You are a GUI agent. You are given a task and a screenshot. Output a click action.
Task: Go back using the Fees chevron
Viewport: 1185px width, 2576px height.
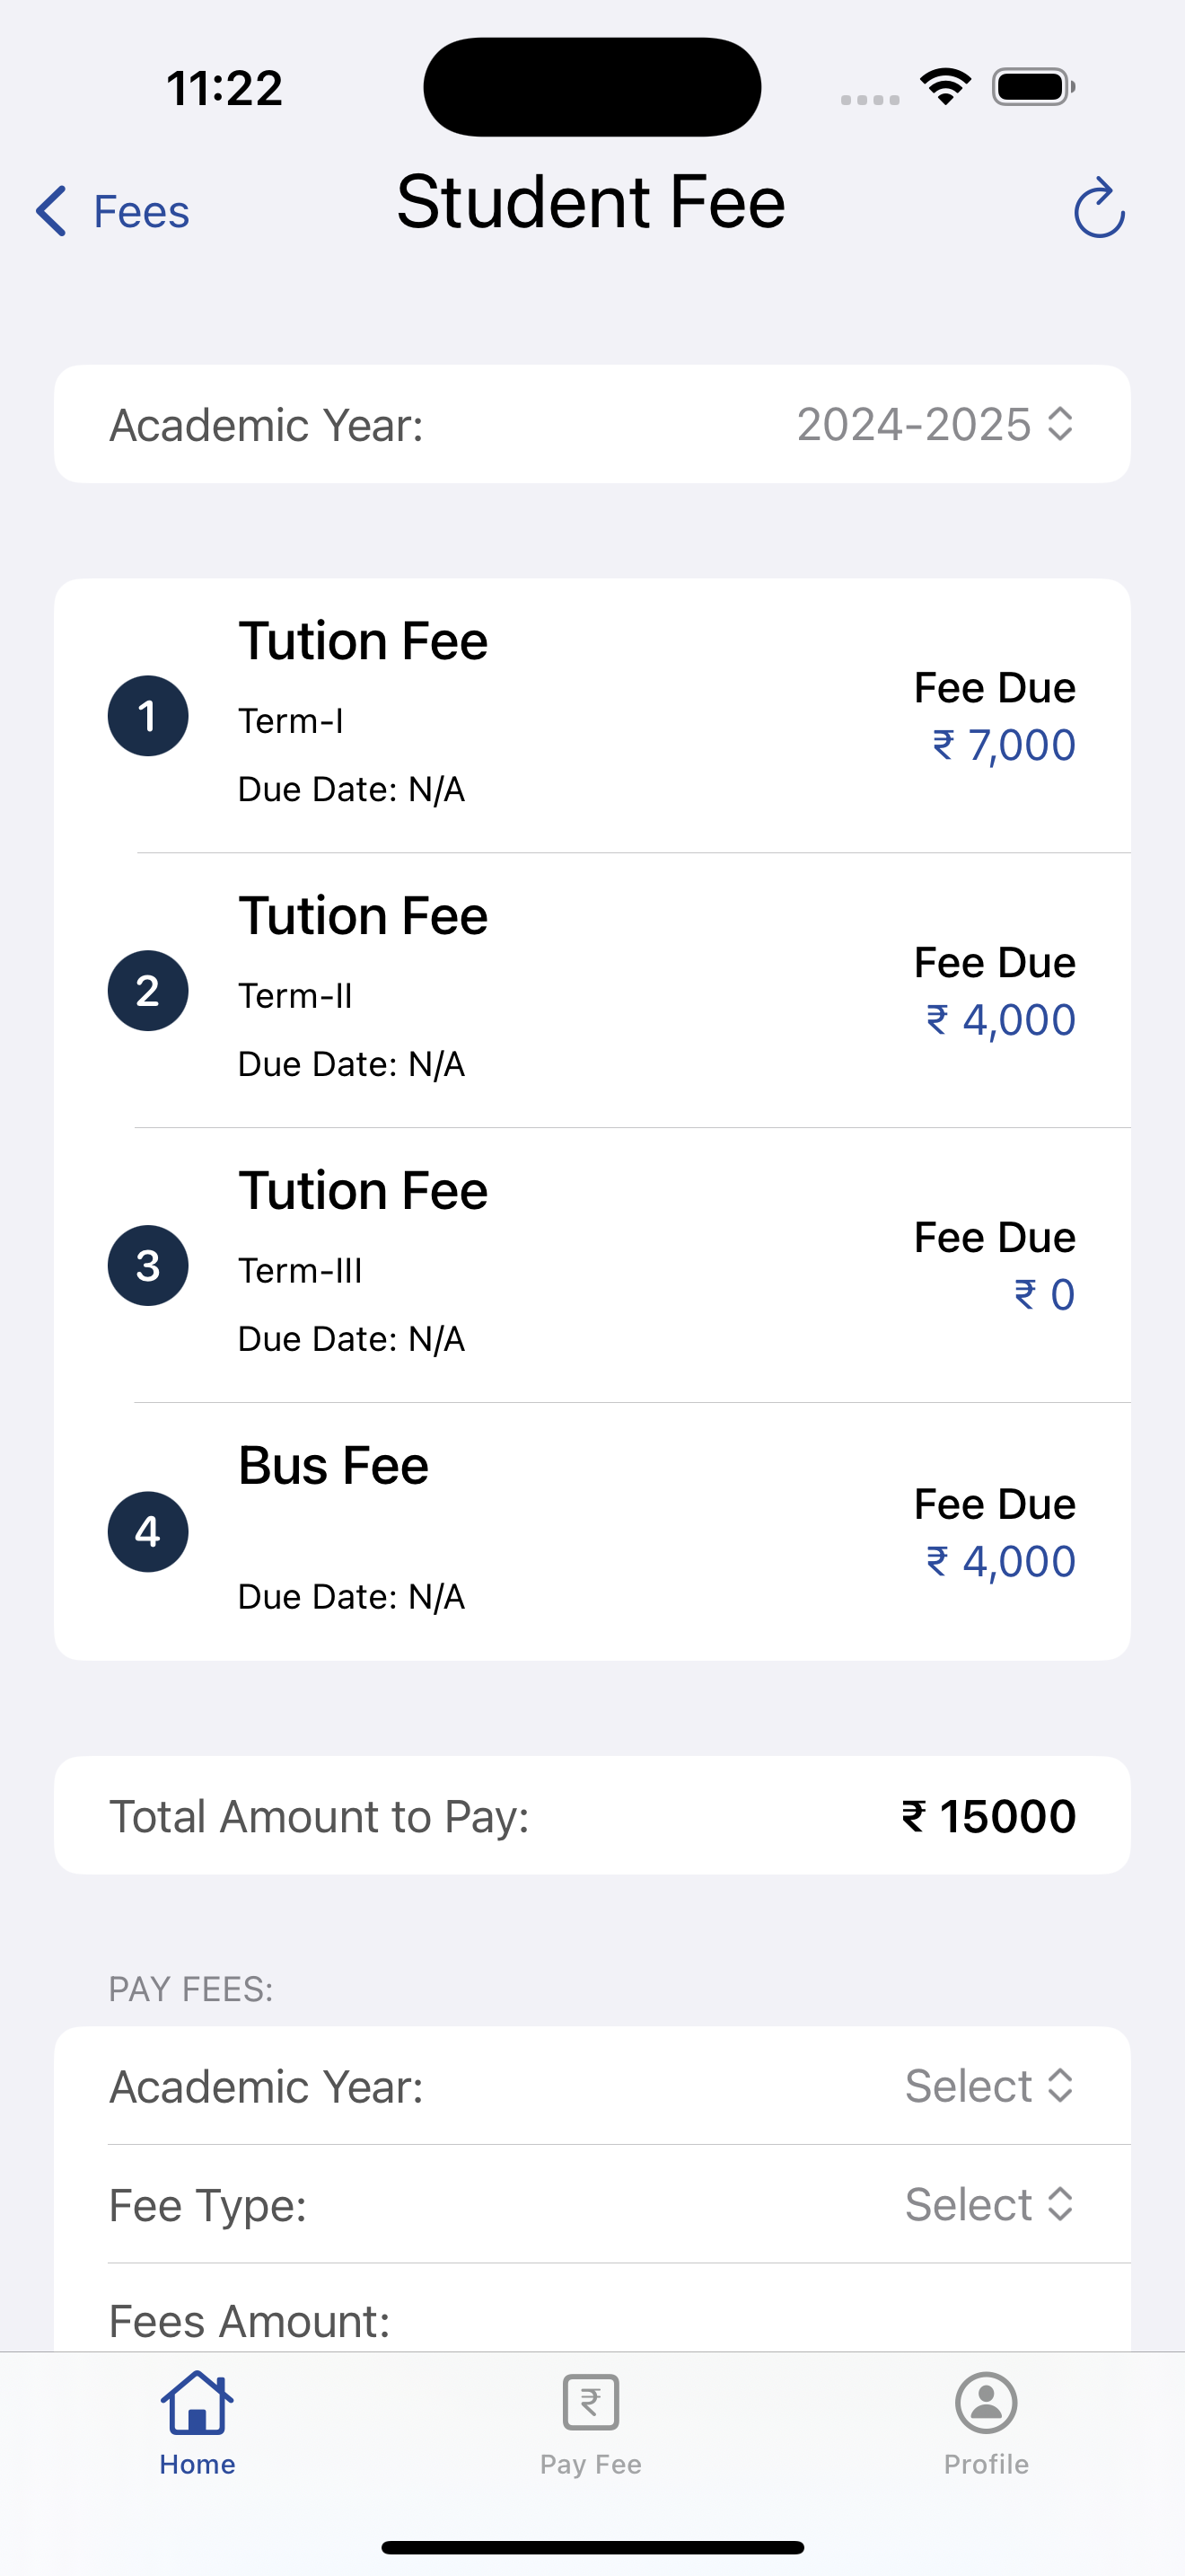51,211
